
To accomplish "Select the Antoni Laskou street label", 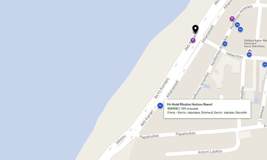I will coord(210,152).
